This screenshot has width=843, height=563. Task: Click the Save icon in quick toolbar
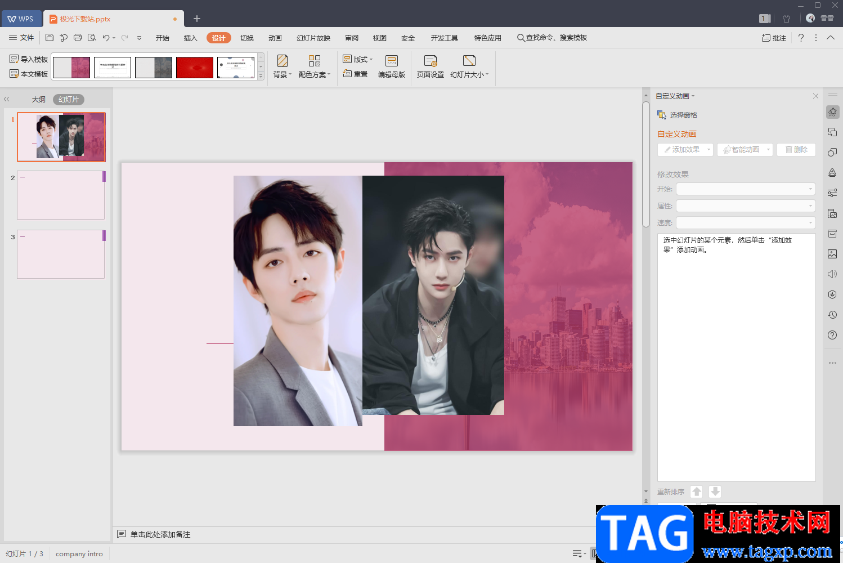[x=50, y=38]
